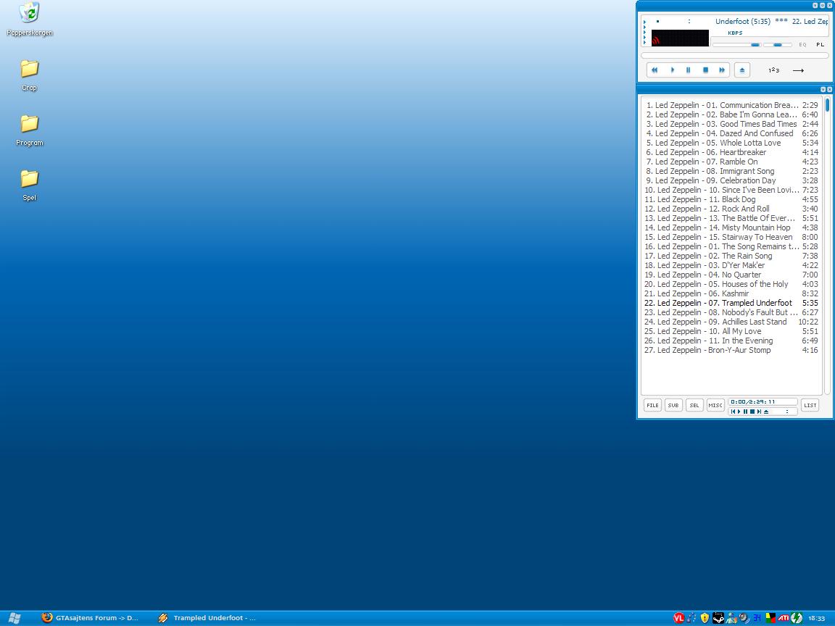Click the play button in Winamp main window
Viewport: 835px width, 626px height.
coord(672,70)
